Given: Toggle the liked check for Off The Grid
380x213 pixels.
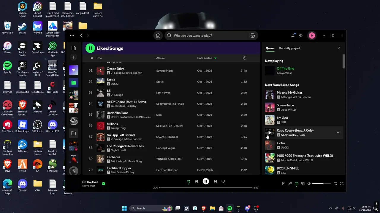Looking at the screenshot, I should pos(103,183).
